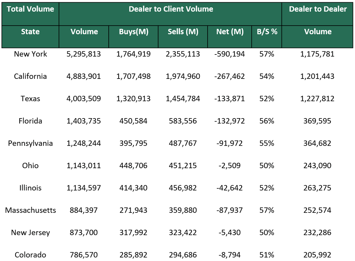Click New York's dealer to dealer volume 1,175,781
355x261 pixels.
pos(318,54)
